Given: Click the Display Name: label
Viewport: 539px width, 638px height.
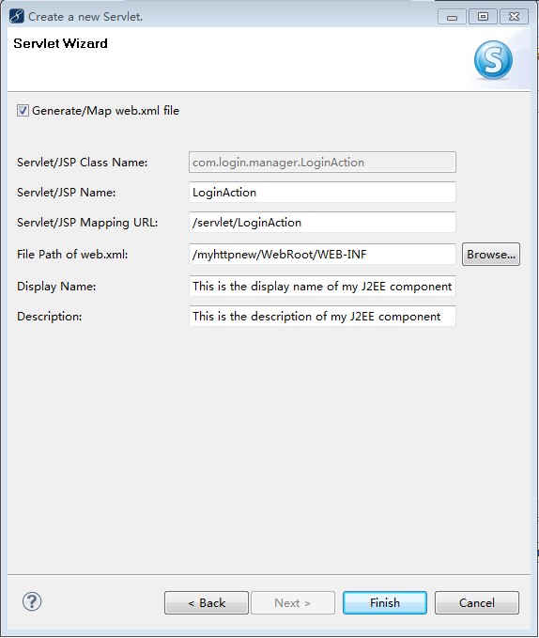Looking at the screenshot, I should click(56, 287).
